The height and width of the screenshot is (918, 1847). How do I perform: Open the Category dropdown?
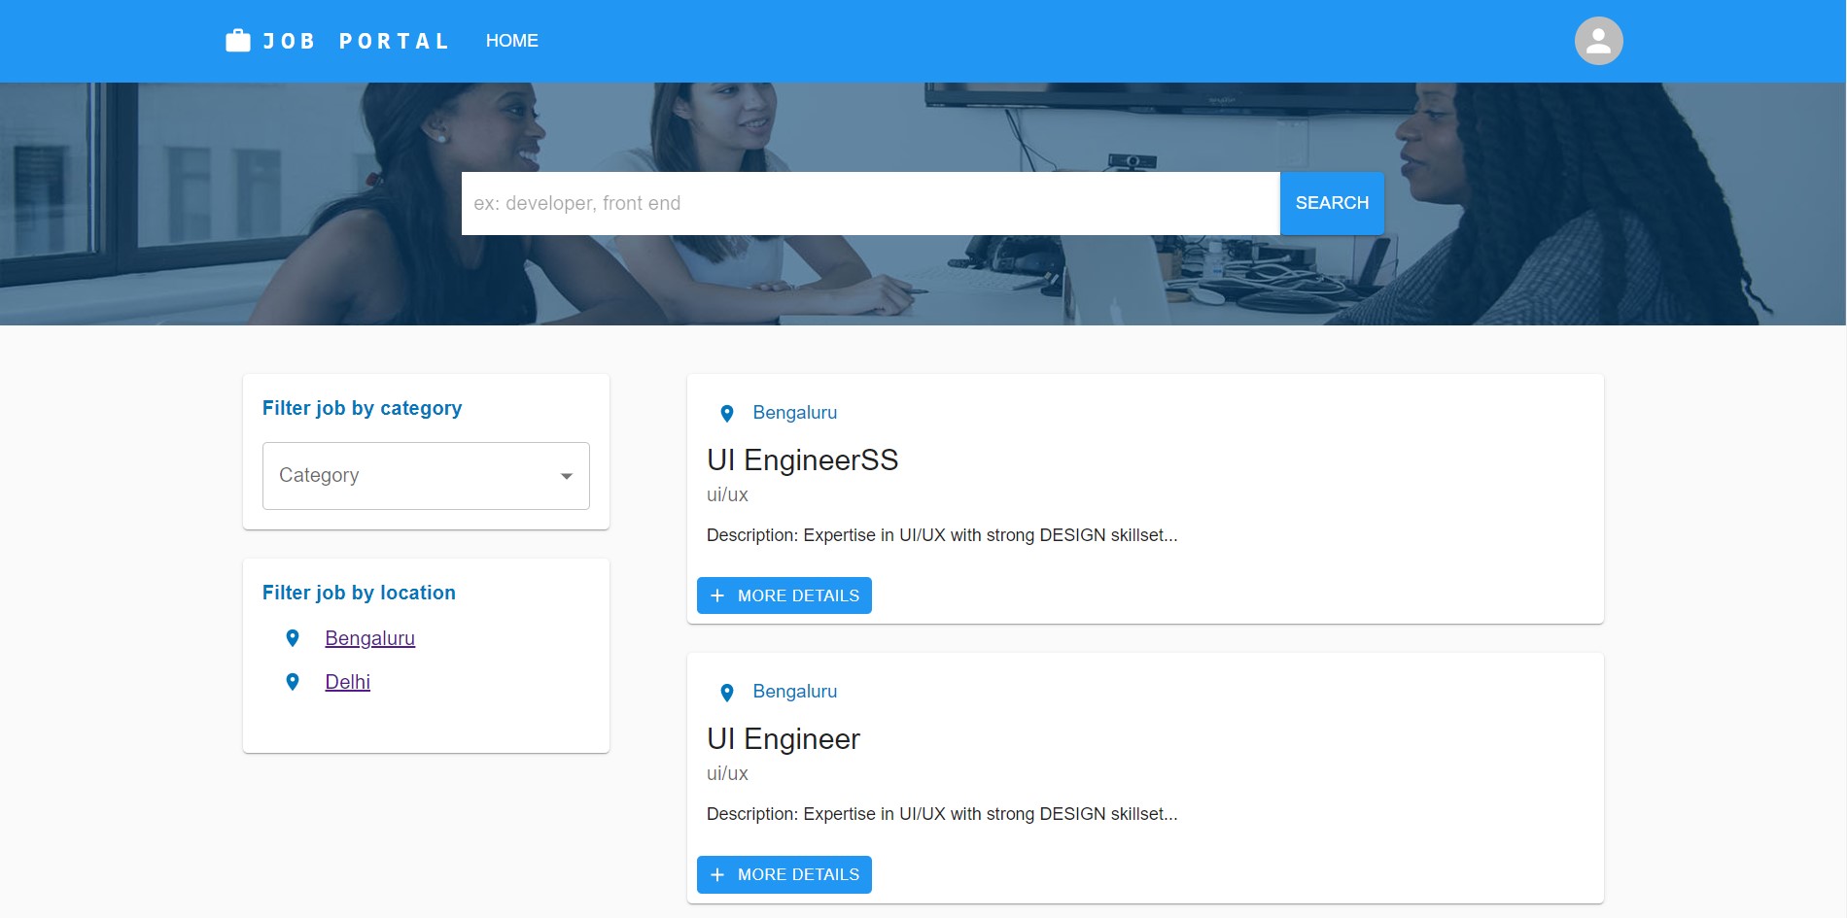pyautogui.click(x=425, y=475)
